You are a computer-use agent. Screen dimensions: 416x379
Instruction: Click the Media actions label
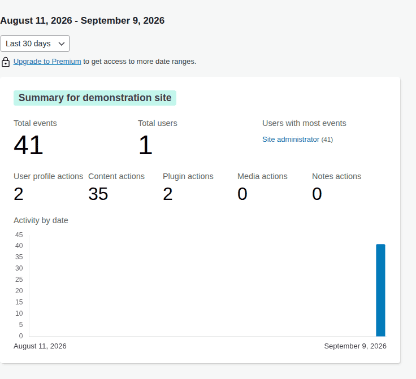tap(262, 176)
